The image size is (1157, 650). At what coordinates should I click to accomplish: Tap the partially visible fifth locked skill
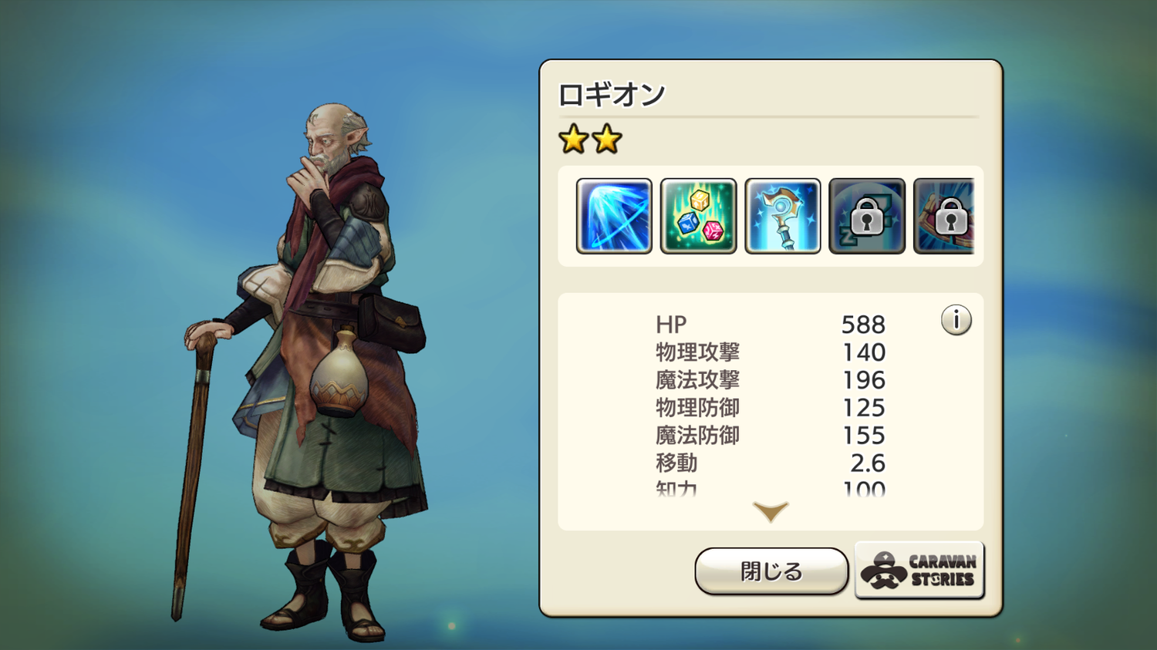click(x=944, y=216)
